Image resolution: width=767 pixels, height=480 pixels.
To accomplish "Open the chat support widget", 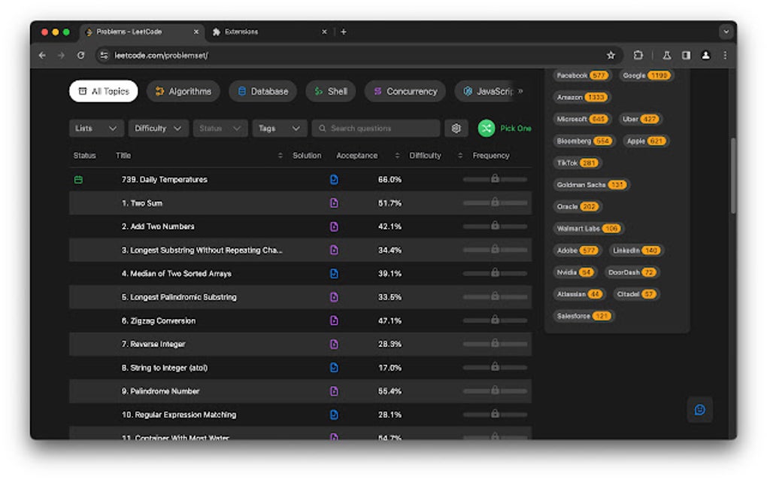I will (x=699, y=410).
